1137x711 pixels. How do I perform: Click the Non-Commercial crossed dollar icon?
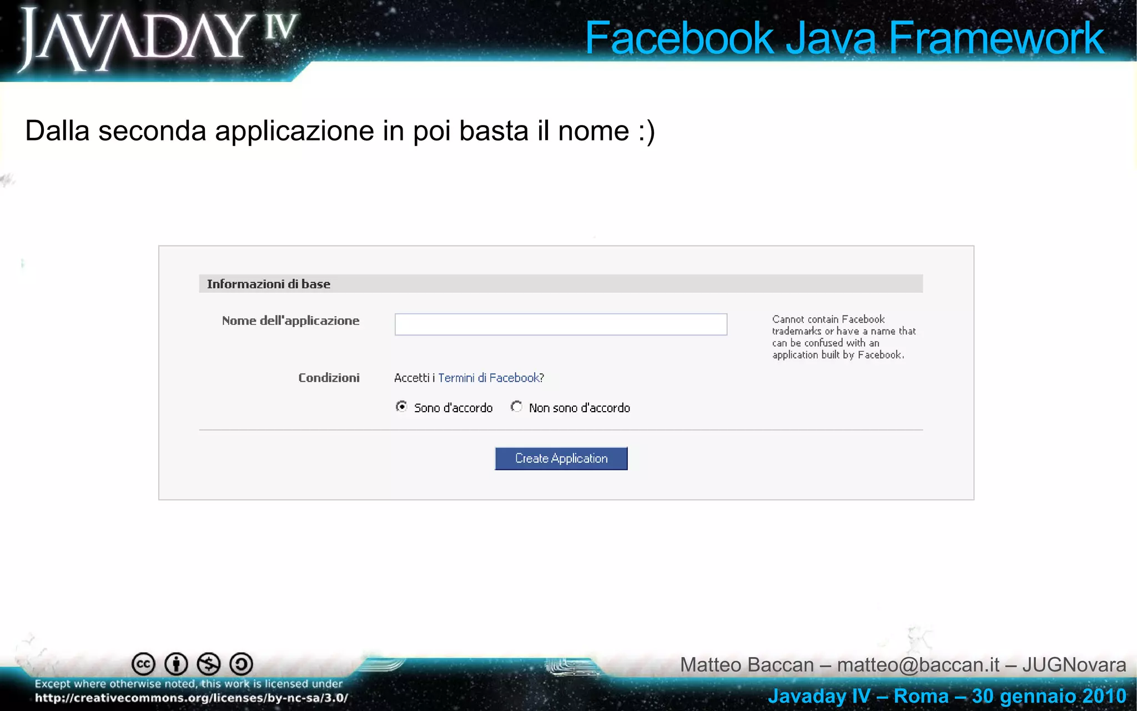[209, 664]
